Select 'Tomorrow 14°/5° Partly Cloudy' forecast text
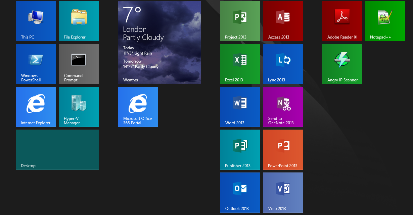This screenshot has width=413, height=215. point(141,64)
